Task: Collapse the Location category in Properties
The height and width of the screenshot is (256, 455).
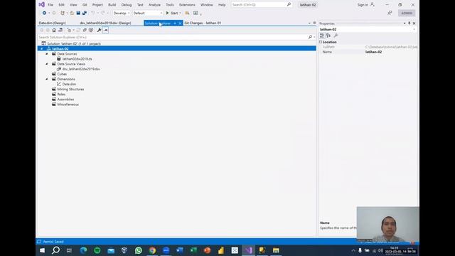Action: (321, 42)
